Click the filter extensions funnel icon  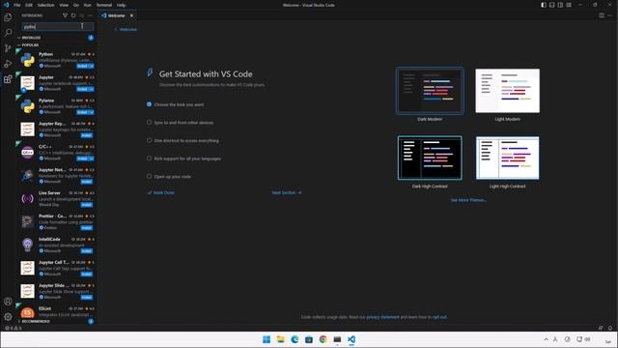(x=65, y=15)
